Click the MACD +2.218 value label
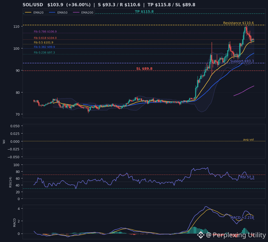Image resolution: width=268 pixels, height=242 pixels. pyautogui.click(x=242, y=218)
